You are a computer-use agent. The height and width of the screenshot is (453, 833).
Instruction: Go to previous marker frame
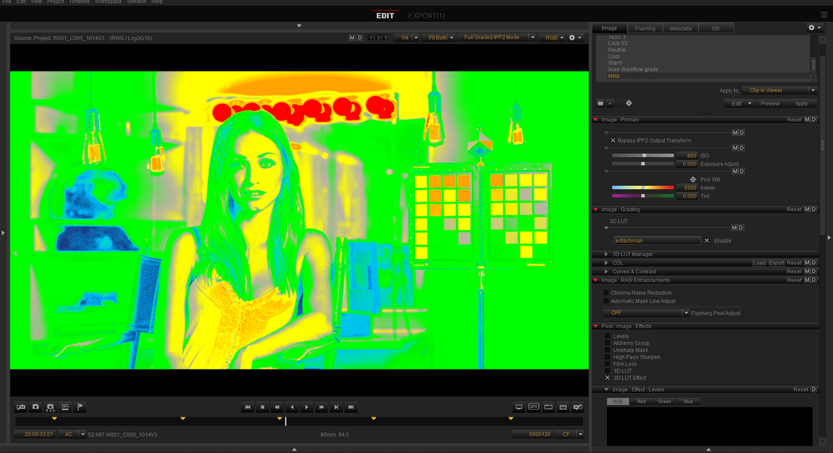pos(262,407)
